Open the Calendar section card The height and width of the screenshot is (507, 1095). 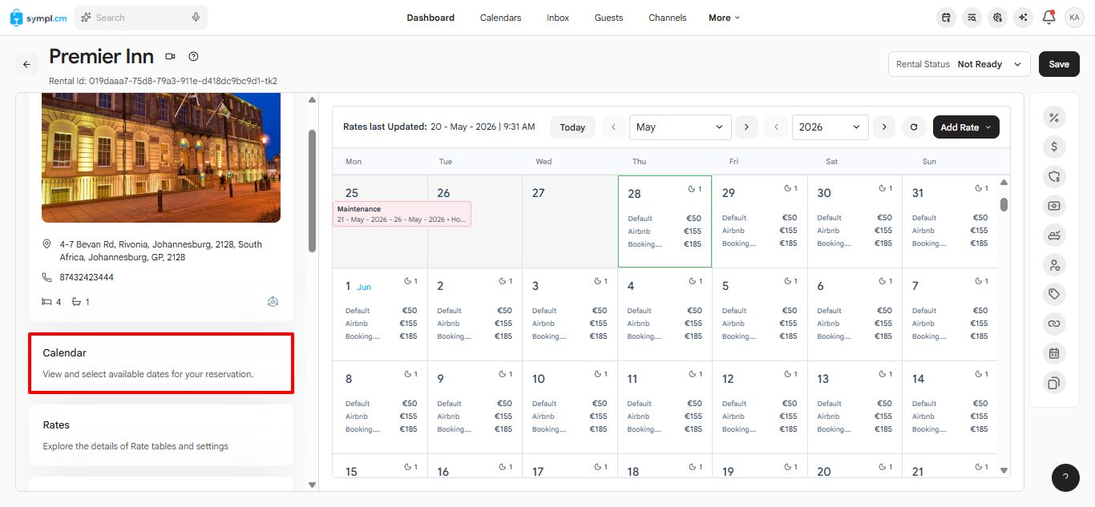(x=161, y=363)
